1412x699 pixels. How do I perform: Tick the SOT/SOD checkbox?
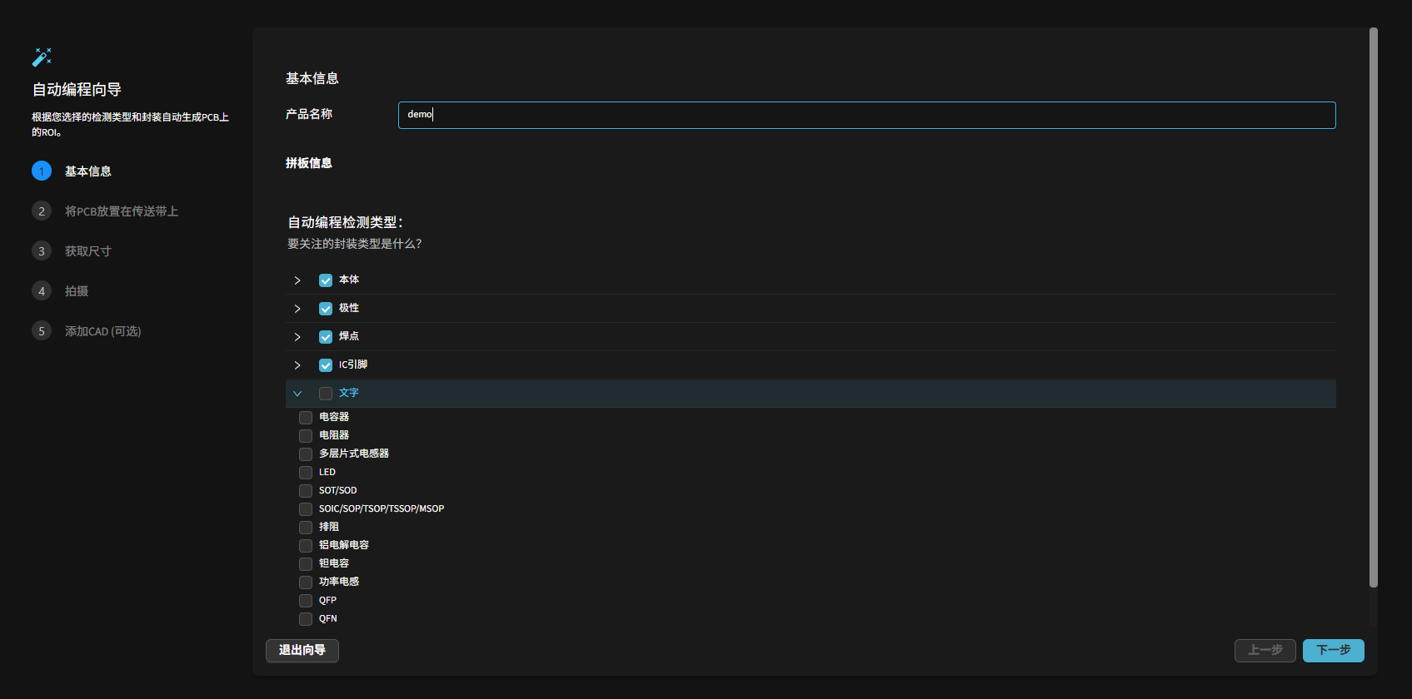306,491
